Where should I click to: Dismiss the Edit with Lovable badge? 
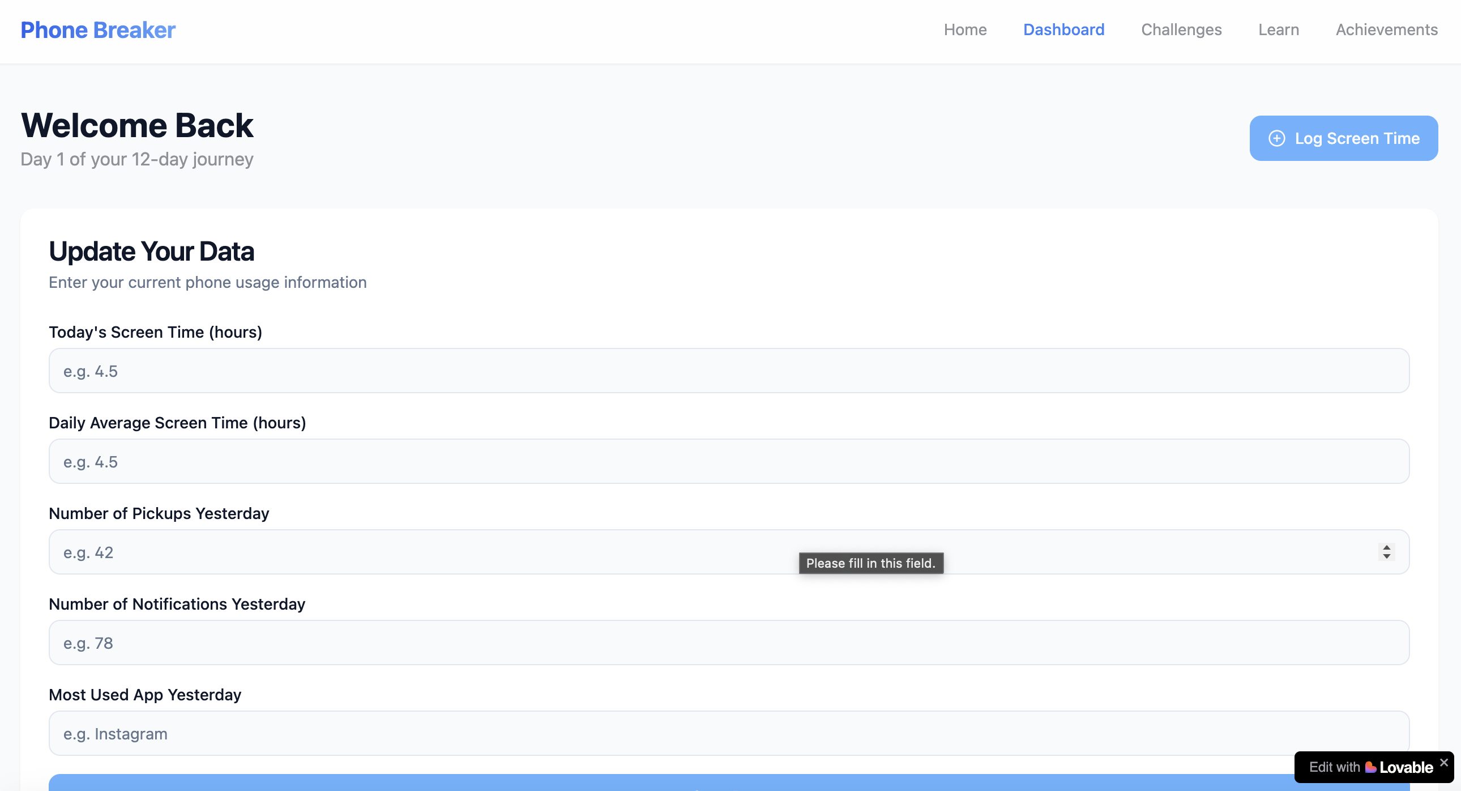pos(1443,762)
